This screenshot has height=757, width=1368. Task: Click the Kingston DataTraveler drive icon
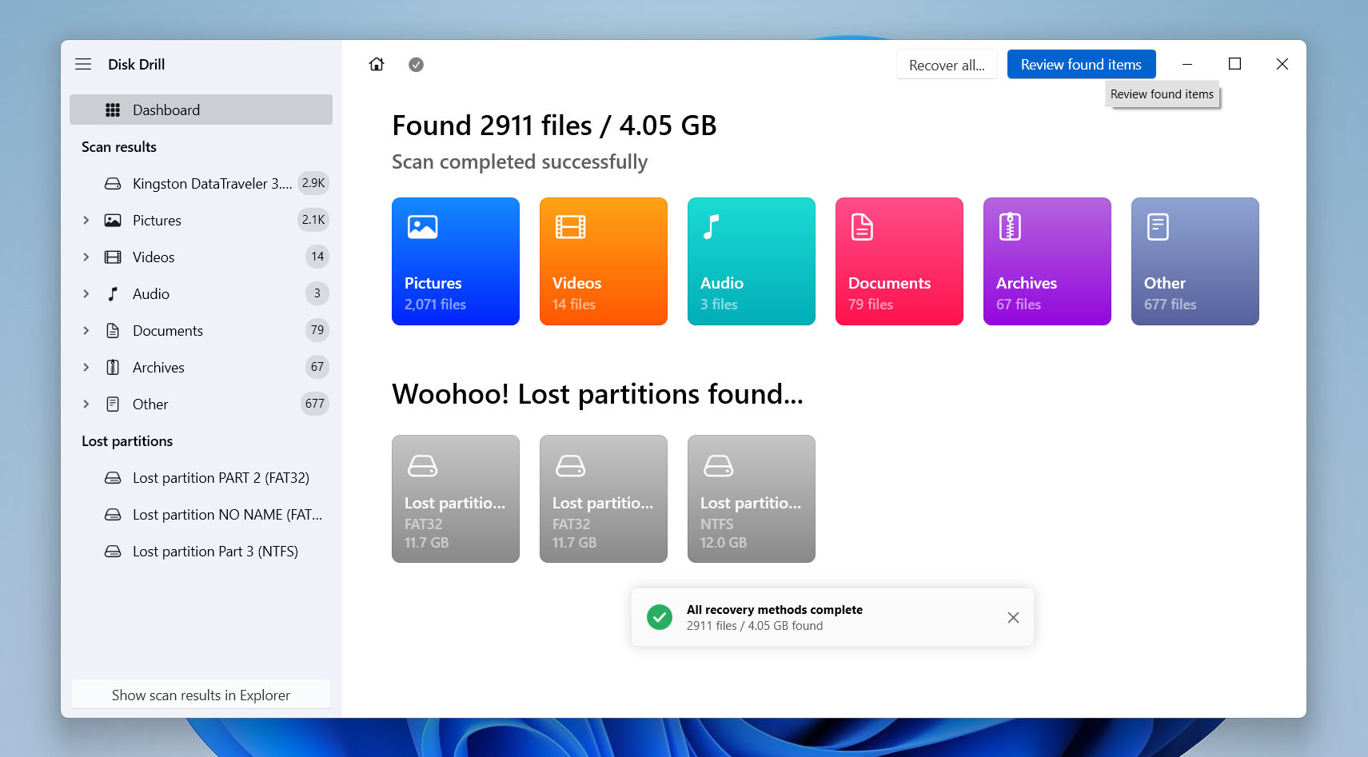coord(113,184)
